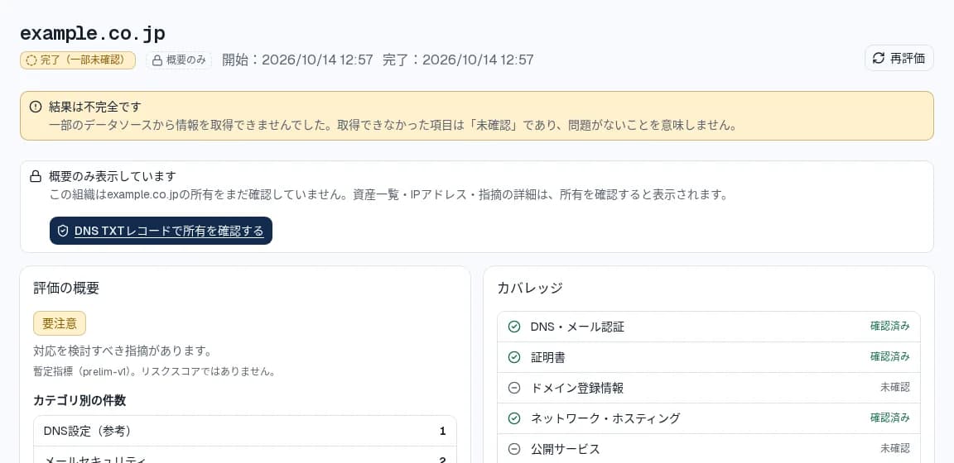The width and height of the screenshot is (954, 463).
Task: Click the カテゴリ別の件数 subheading
Action: pyautogui.click(x=79, y=400)
